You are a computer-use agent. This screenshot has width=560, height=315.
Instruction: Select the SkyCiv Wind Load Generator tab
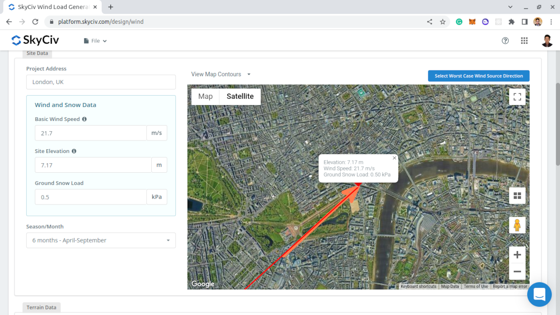coord(51,7)
